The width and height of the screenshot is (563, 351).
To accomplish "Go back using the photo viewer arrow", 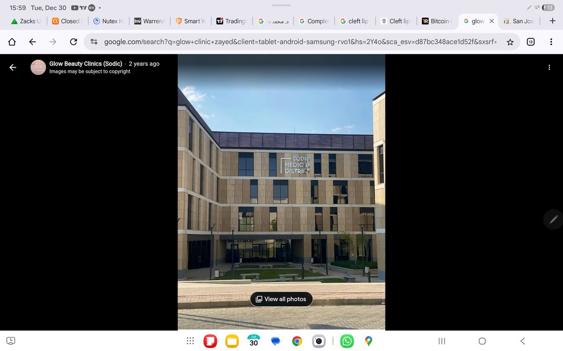I will 13,68.
